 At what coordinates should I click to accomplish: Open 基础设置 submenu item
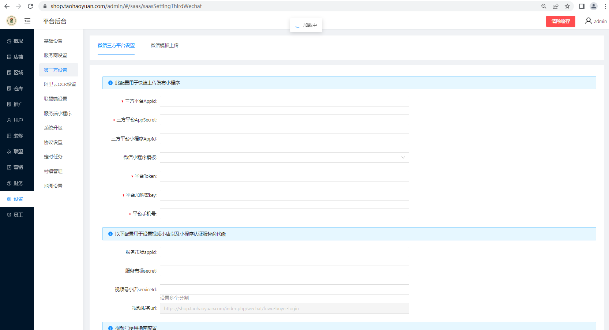59,41
